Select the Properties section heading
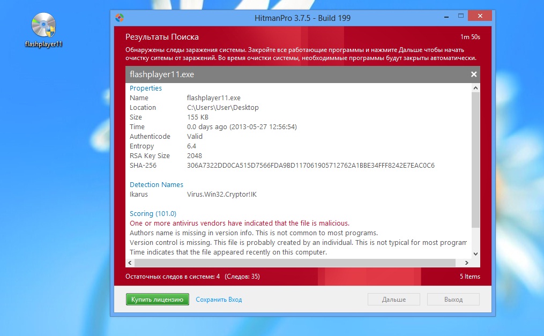544x336 pixels. pyautogui.click(x=146, y=88)
